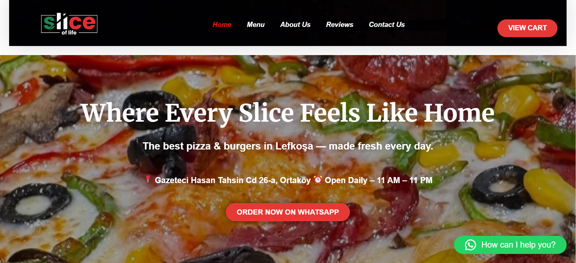The height and width of the screenshot is (263, 576).
Task: Open the About Us page
Action: (295, 25)
